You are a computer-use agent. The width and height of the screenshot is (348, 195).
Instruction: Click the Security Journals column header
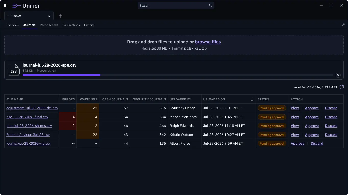(x=150, y=99)
